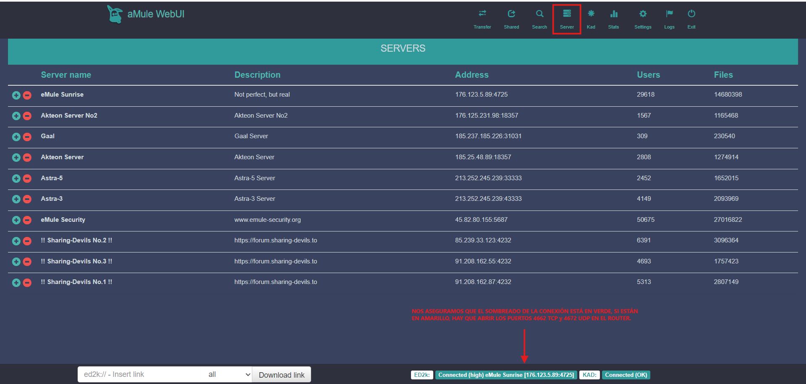Open the Stats chart icon

point(614,14)
